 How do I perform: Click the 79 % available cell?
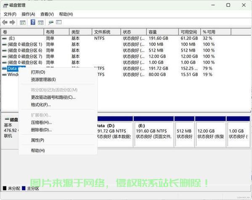point(207,69)
